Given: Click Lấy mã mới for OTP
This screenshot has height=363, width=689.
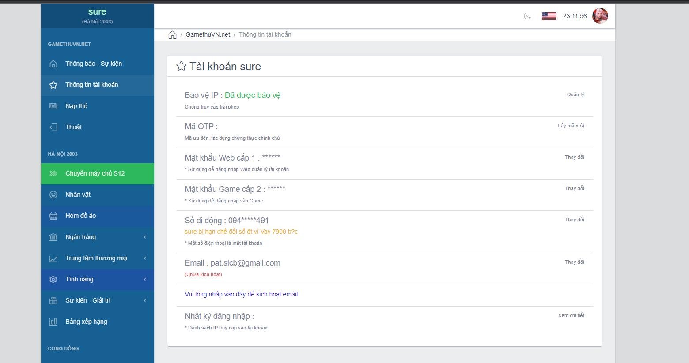Looking at the screenshot, I should [571, 126].
